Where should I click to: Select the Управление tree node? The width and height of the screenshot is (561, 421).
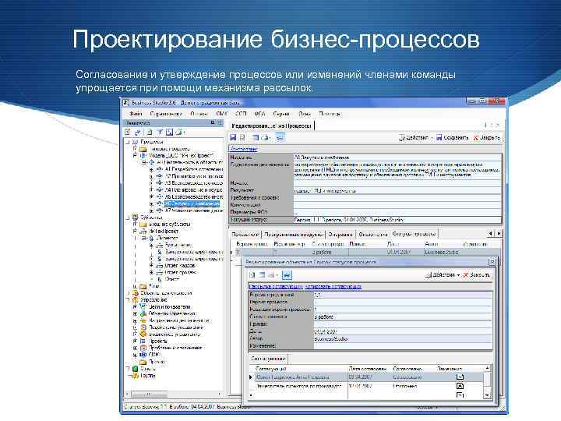153,299
